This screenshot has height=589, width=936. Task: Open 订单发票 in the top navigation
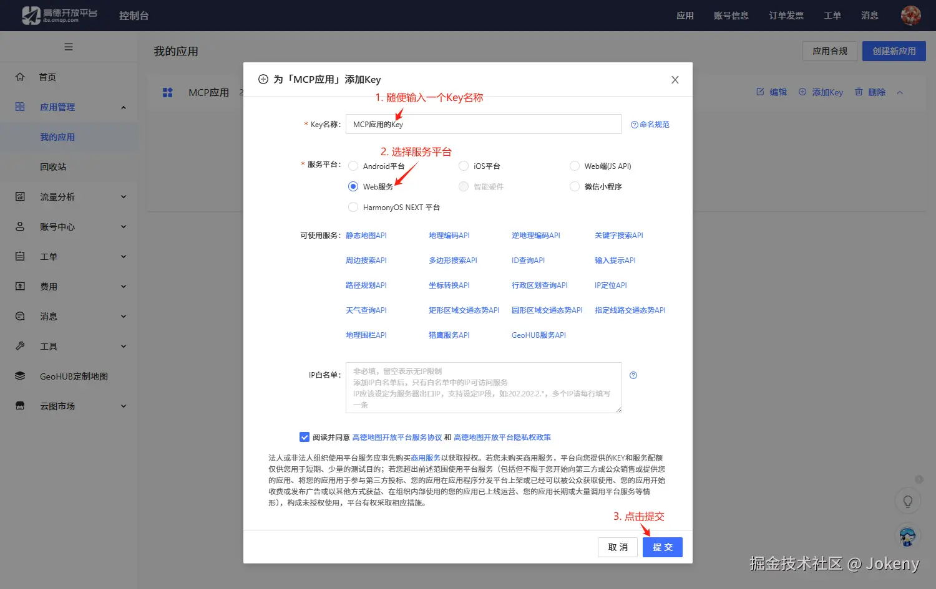tap(786, 16)
